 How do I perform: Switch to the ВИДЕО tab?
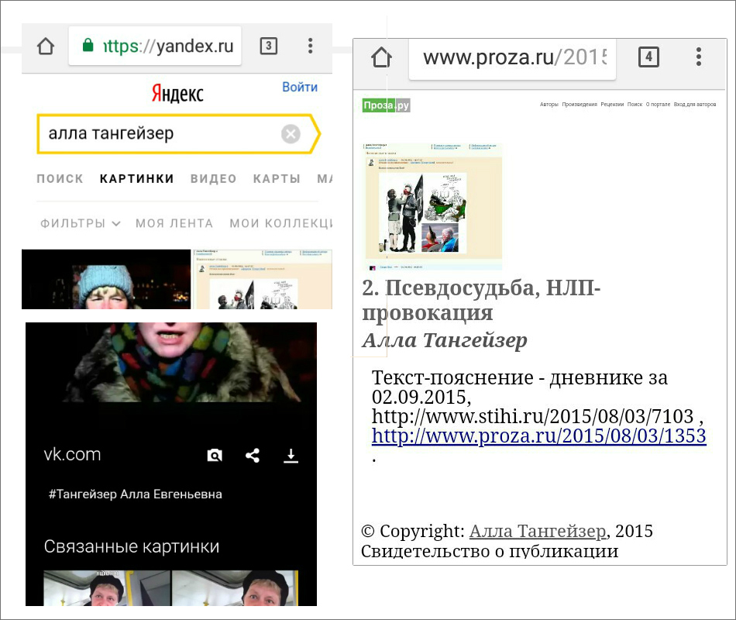214,179
